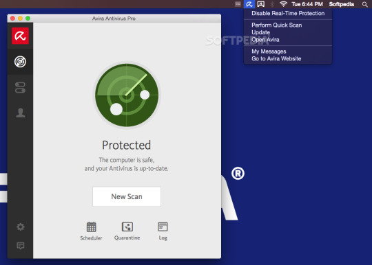Select Disable Real-Time Protection menu item

coord(288,13)
